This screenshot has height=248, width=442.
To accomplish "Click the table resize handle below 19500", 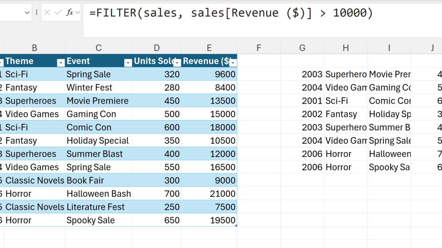I will (236, 225).
